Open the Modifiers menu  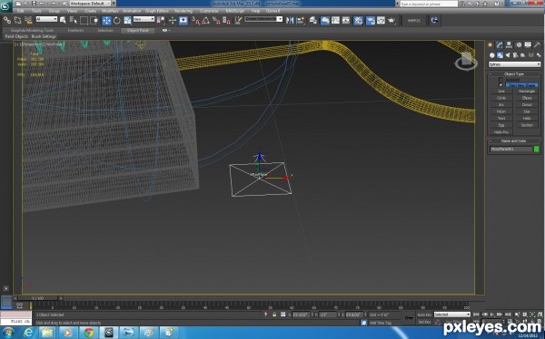(x=110, y=11)
